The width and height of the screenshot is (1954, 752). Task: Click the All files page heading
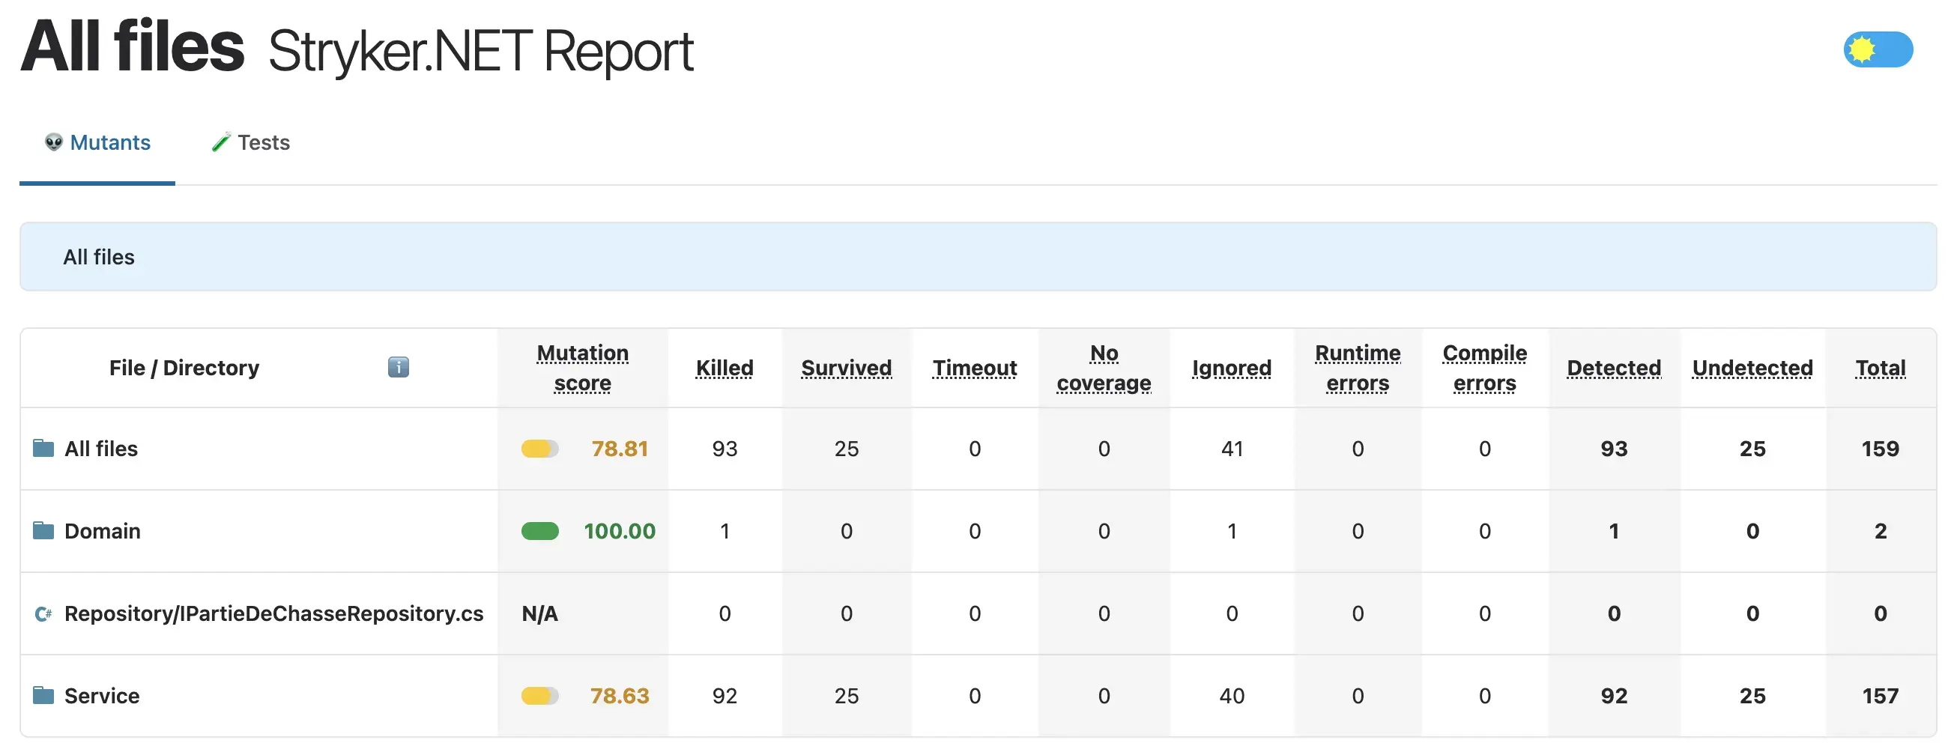(133, 47)
